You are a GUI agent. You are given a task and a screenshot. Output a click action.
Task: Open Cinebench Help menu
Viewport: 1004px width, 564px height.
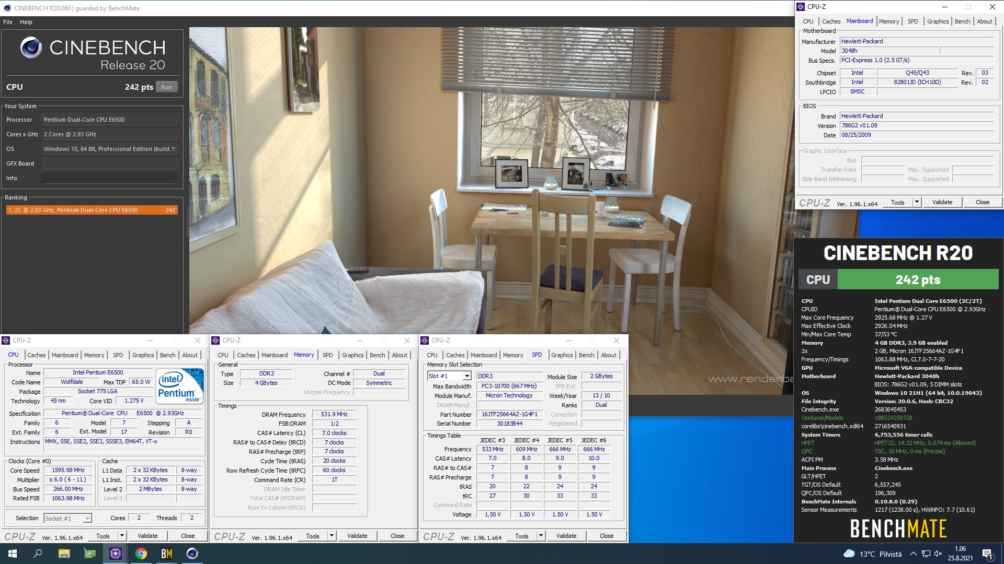(26, 22)
